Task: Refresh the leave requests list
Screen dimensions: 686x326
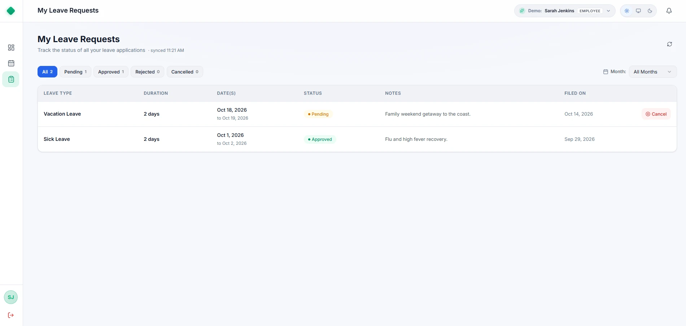Action: 669,44
